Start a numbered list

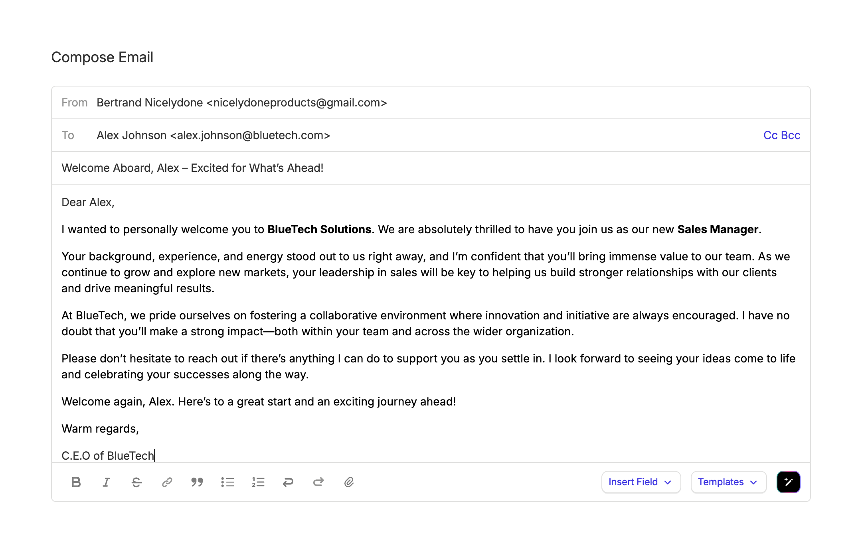[258, 482]
